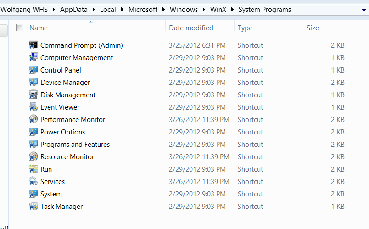Click the Run shortcut icon

(33, 169)
